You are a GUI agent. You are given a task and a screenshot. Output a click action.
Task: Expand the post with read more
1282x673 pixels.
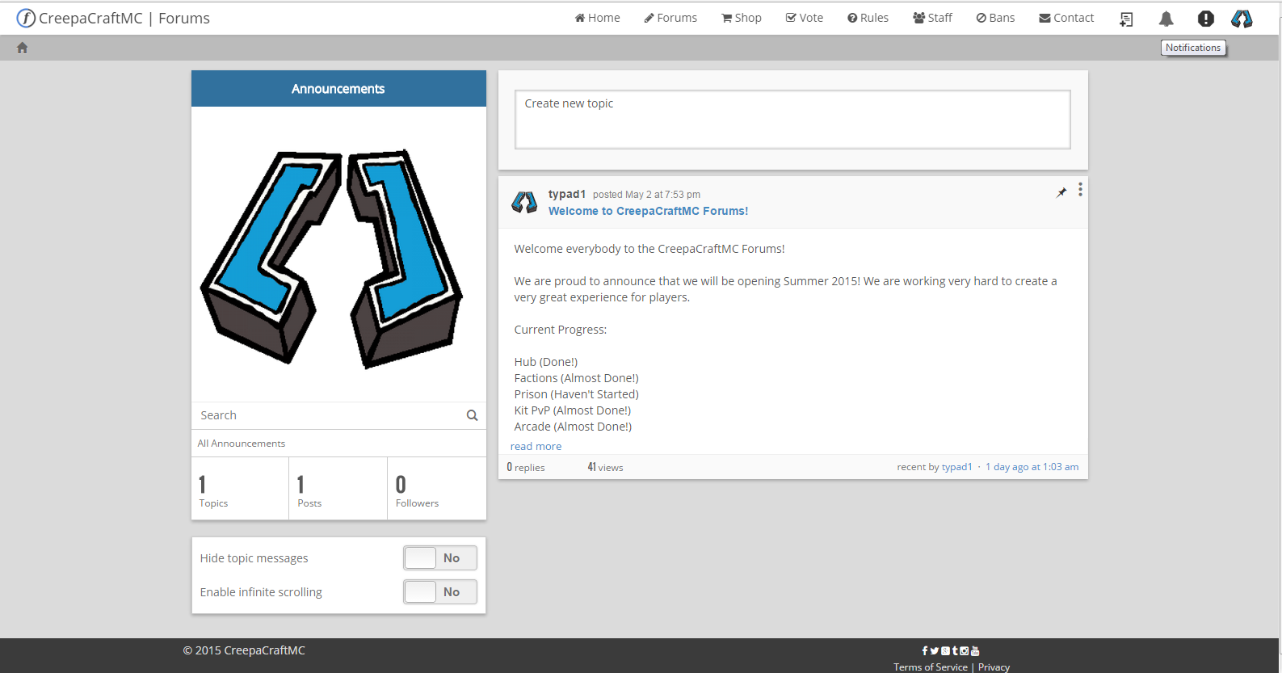coord(536,446)
